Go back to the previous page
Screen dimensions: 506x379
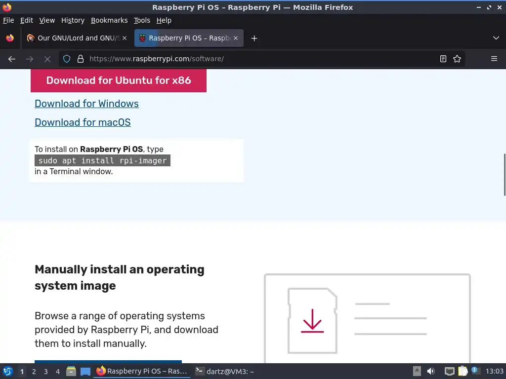[12, 59]
